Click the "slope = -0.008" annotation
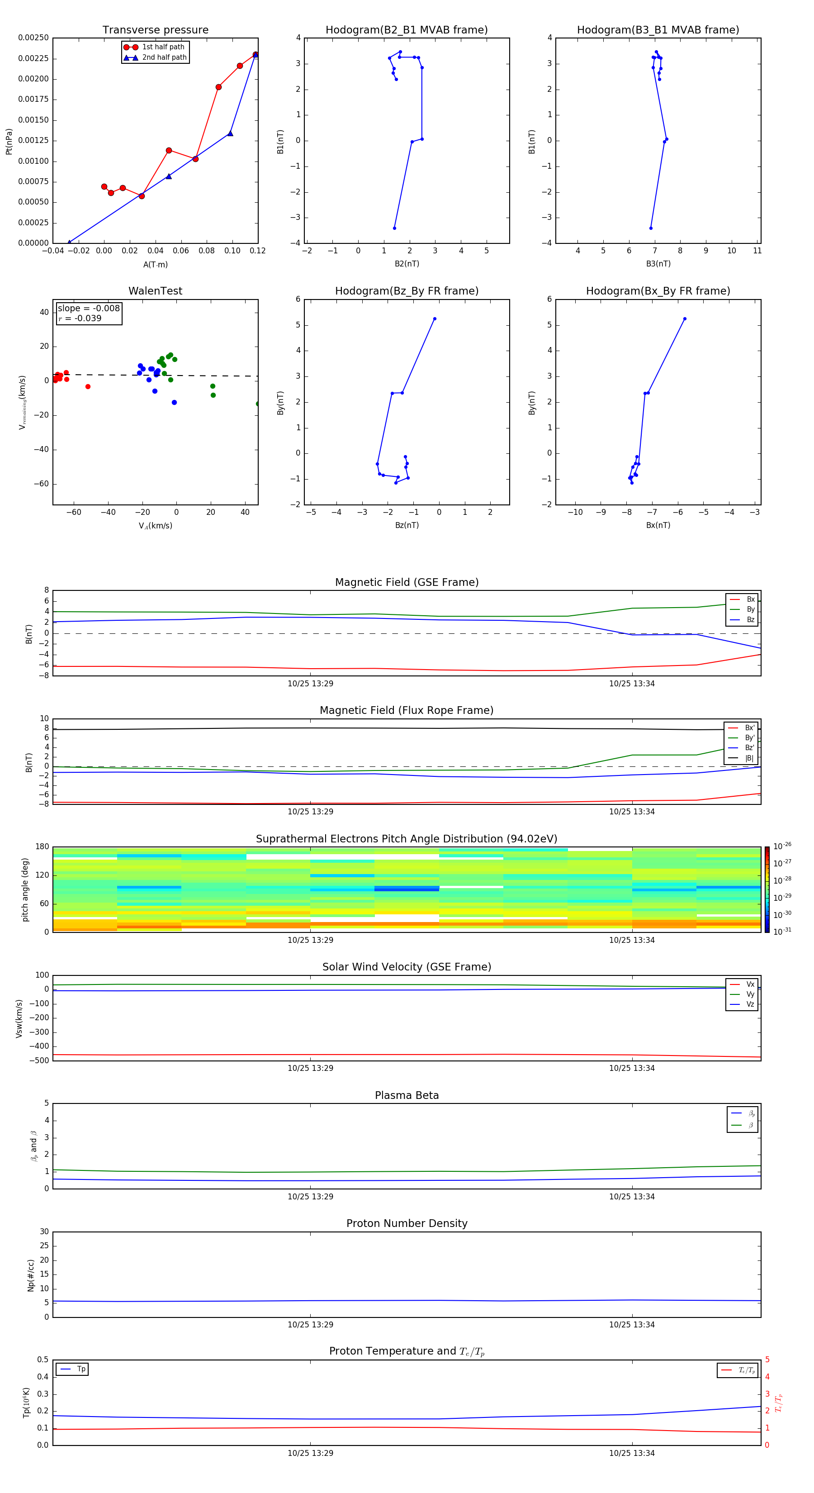The image size is (814, 1493). [x=89, y=309]
